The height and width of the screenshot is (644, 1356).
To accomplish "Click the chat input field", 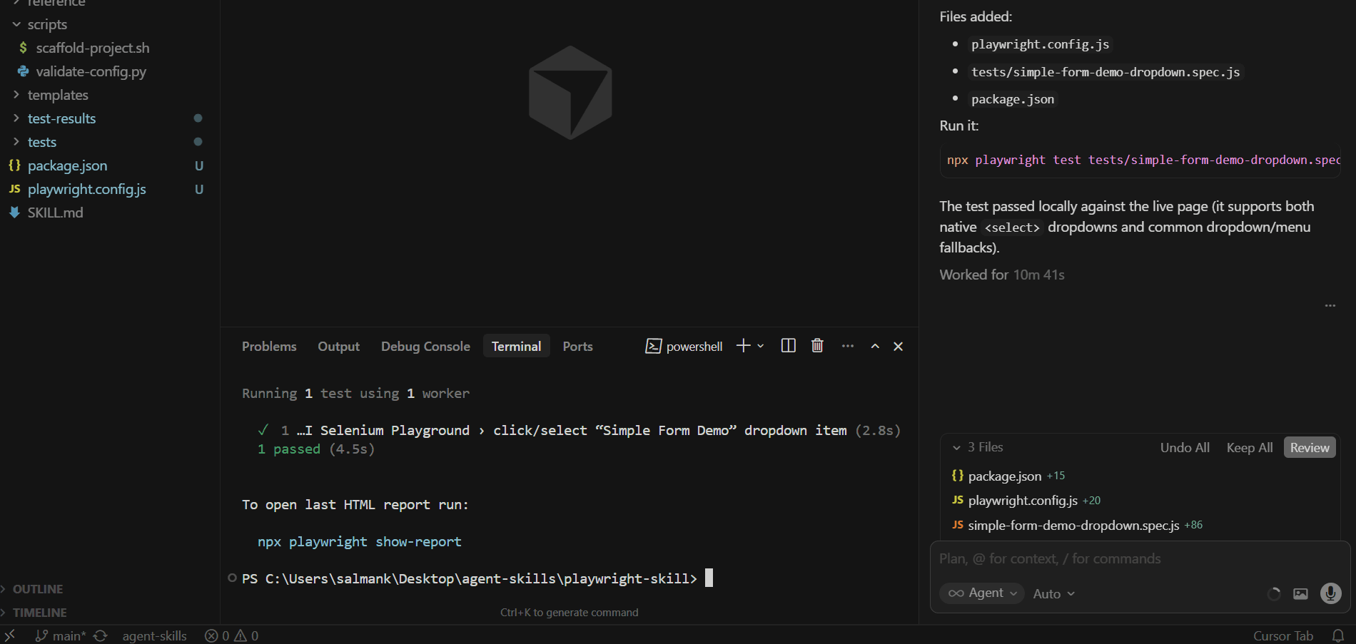I will [1071, 558].
